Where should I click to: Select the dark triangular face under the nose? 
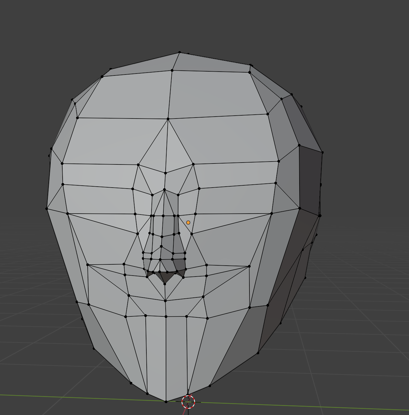pyautogui.click(x=165, y=277)
